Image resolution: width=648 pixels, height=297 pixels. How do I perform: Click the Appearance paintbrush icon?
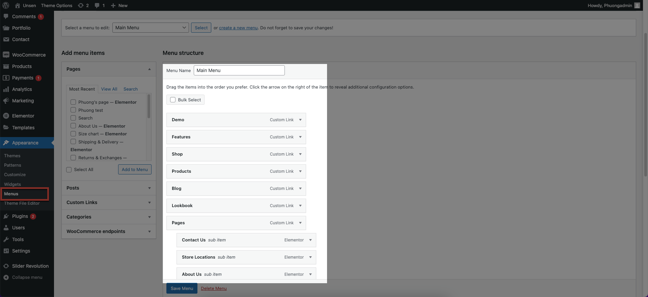click(6, 143)
